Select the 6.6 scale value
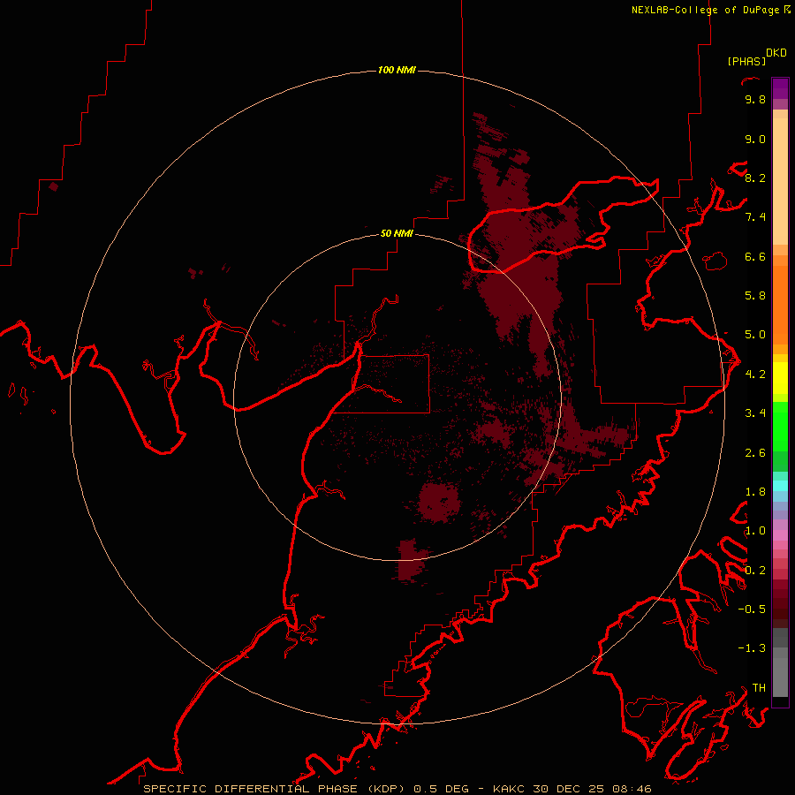 click(x=755, y=256)
